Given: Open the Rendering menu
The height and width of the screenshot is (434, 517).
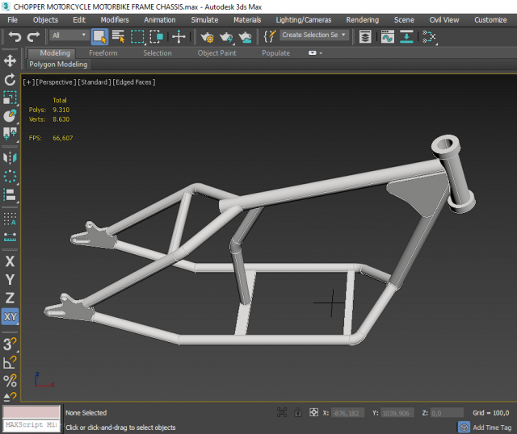Looking at the screenshot, I should click(363, 20).
